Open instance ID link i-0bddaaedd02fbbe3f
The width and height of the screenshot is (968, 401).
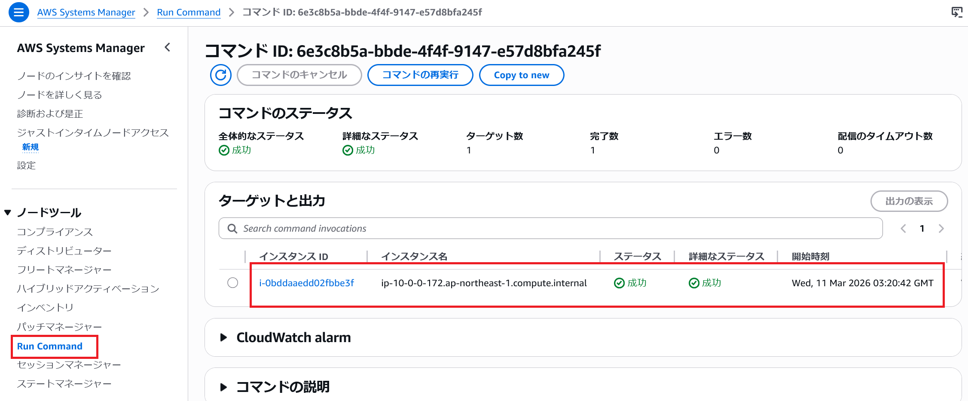[x=306, y=283]
